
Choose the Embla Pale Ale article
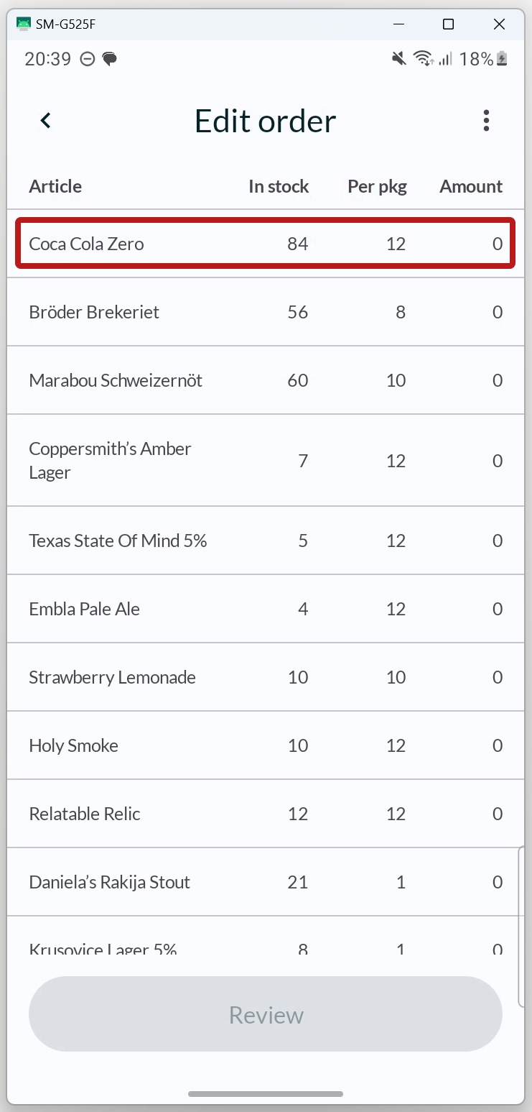click(84, 609)
